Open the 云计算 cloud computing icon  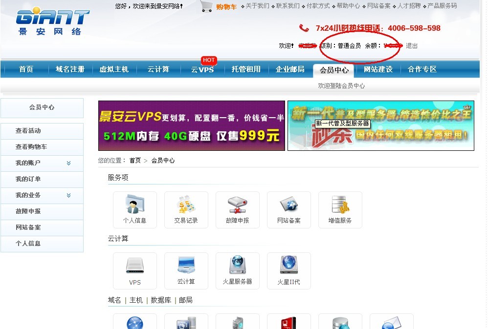[186, 270]
